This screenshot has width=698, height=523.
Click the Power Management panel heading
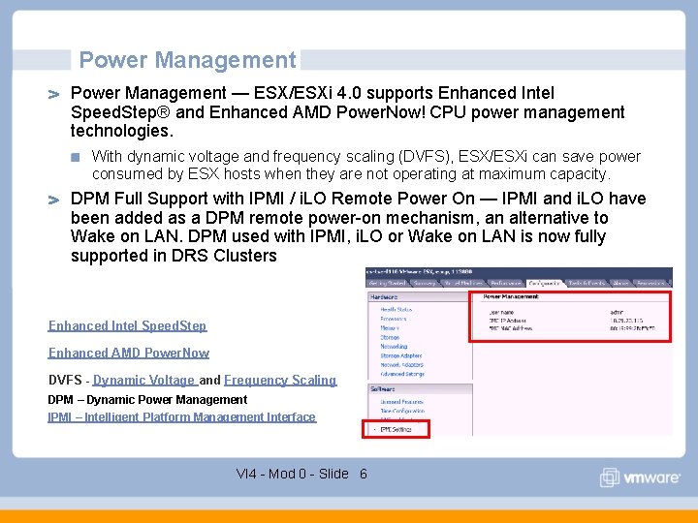pos(511,296)
